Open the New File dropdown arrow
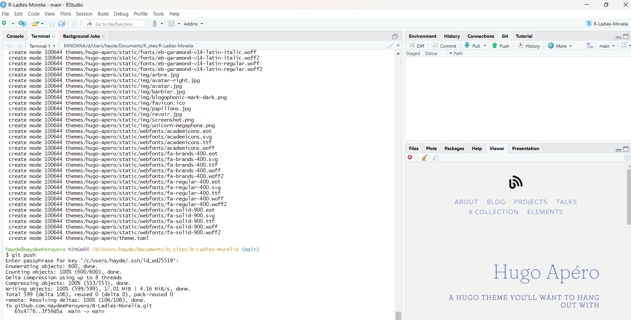631x320 pixels. [x=13, y=24]
